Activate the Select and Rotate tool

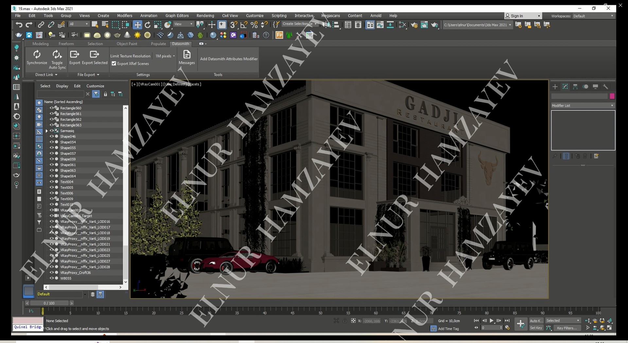(148, 25)
